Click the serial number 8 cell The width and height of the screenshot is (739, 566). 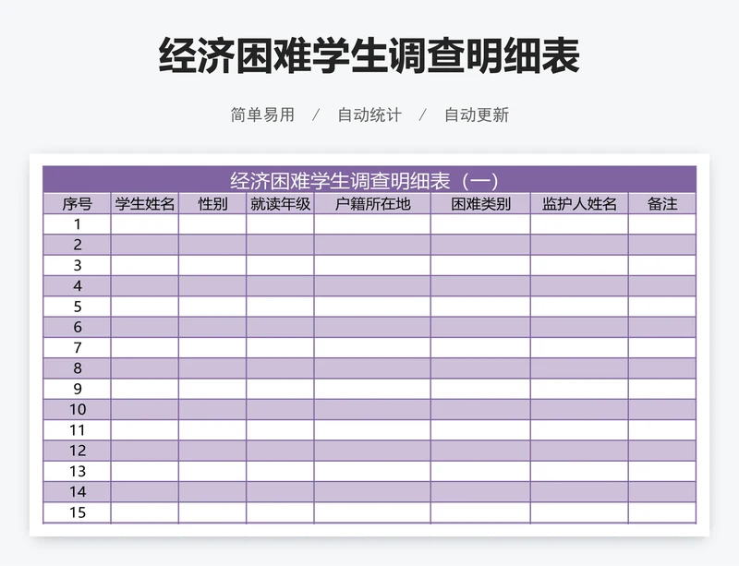[x=77, y=368]
